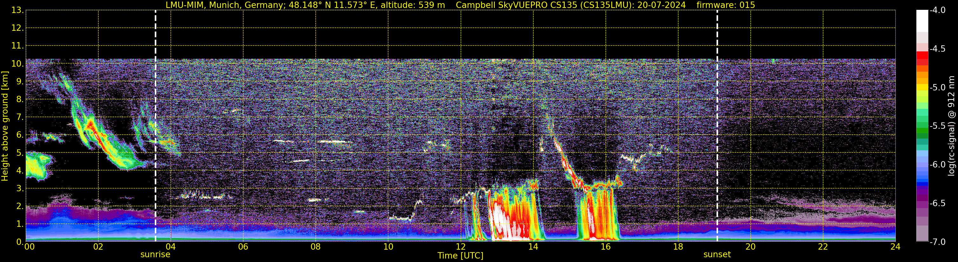Click the x-axis tick label '10'
Screen dimensions: 958x262
tap(388, 247)
